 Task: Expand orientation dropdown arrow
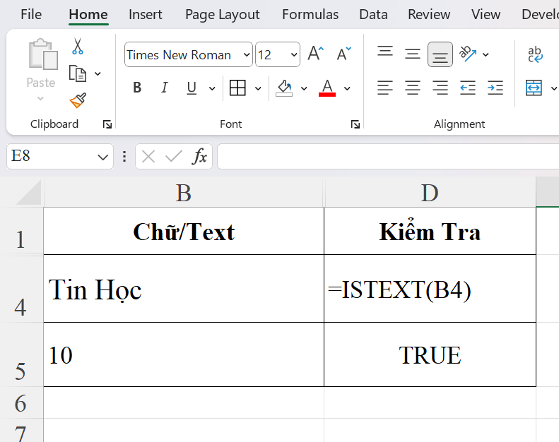click(x=486, y=54)
